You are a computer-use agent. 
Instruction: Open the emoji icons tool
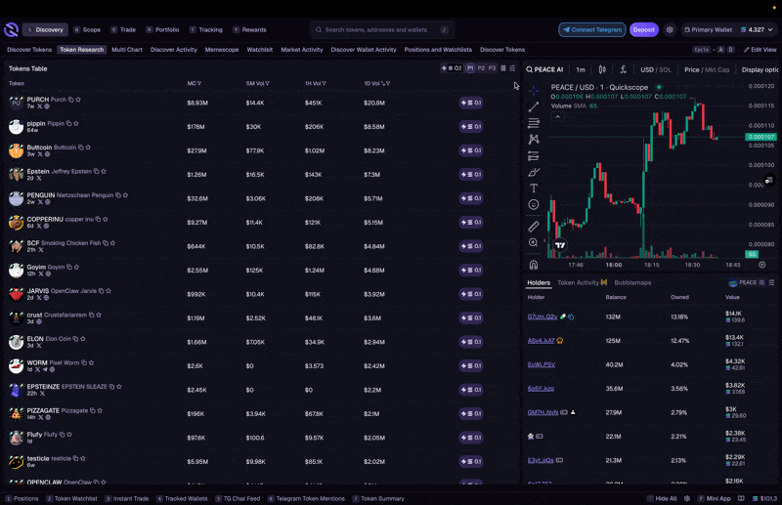pyautogui.click(x=534, y=204)
